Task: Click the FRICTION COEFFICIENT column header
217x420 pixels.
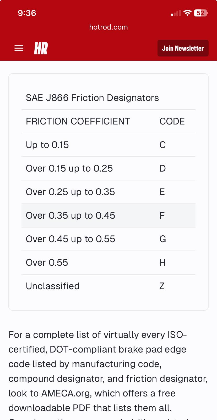Action: tap(78, 121)
